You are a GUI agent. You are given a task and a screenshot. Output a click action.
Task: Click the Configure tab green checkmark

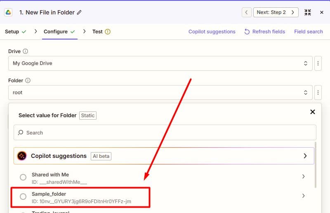(x=73, y=32)
